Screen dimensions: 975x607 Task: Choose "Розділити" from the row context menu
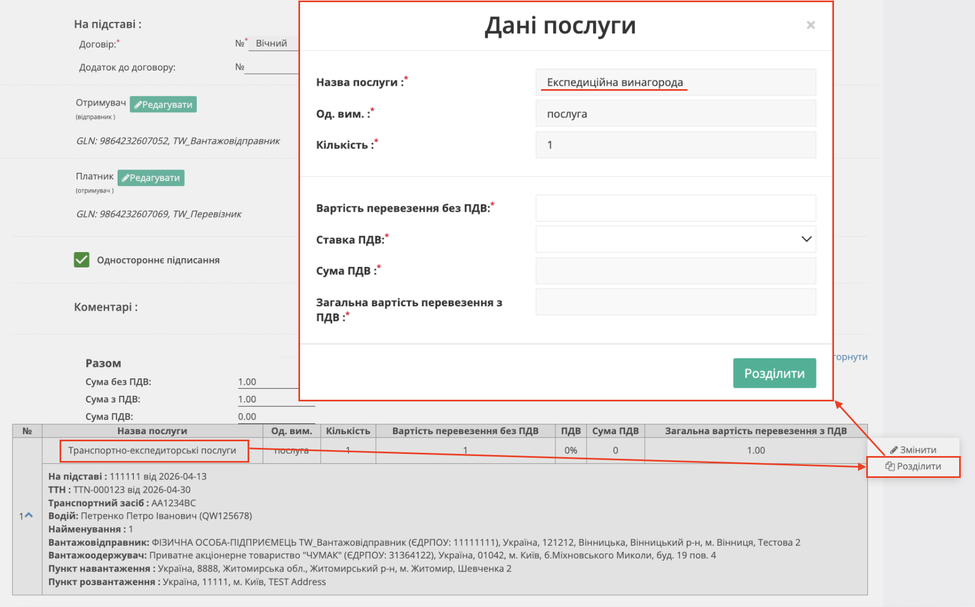[914, 466]
